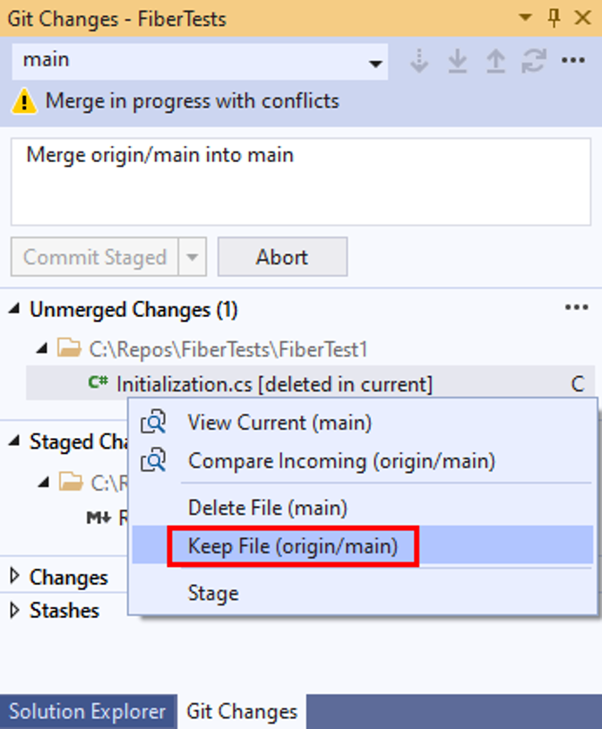Screen dimensions: 602x729
Task: Click the pin auto-hide icon
Action: [555, 18]
